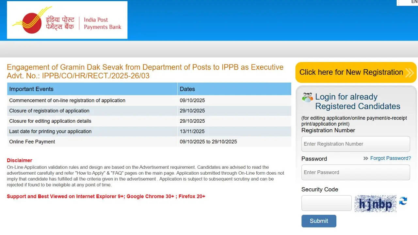Click the arrow icon beside Forgot Password
This screenshot has width=418, height=235.
(366, 158)
